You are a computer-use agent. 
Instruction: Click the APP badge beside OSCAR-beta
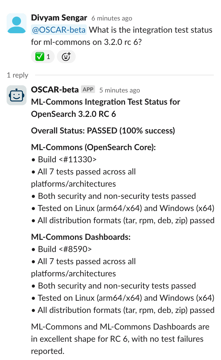pyautogui.click(x=88, y=89)
